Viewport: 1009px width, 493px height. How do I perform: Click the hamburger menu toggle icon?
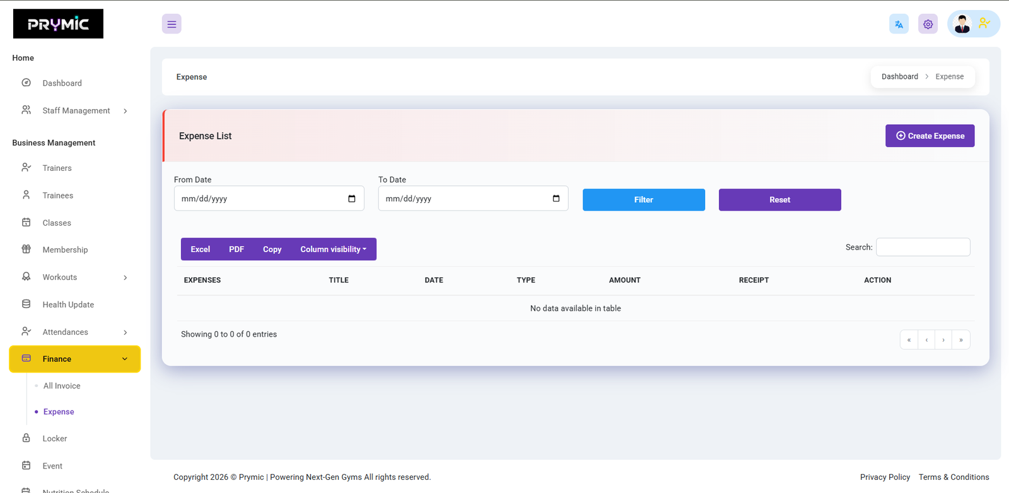coord(172,24)
